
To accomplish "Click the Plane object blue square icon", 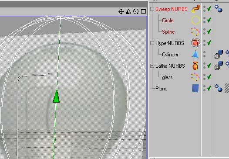I will pos(195,88).
